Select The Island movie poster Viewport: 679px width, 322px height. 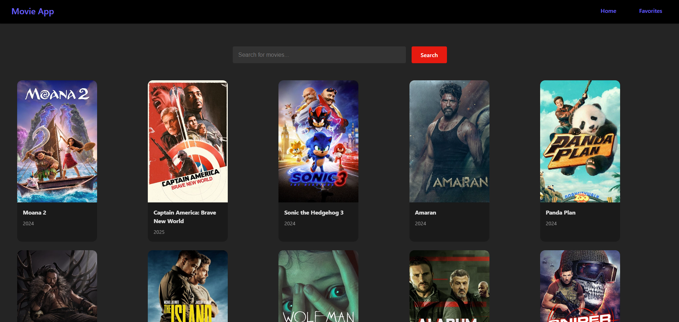click(x=188, y=286)
